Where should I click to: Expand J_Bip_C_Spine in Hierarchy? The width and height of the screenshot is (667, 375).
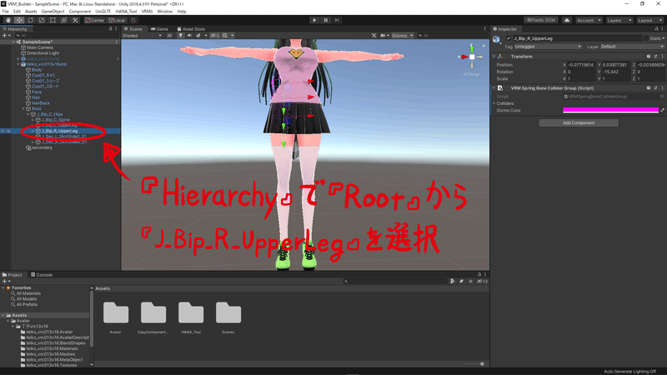pos(33,120)
